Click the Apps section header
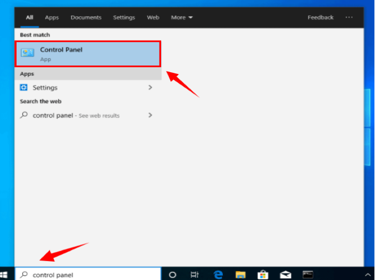This screenshot has height=280, width=375. pos(27,74)
